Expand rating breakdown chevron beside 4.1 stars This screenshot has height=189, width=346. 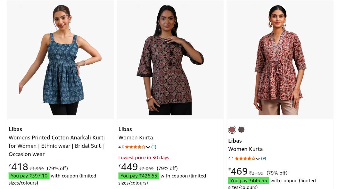[258, 159]
